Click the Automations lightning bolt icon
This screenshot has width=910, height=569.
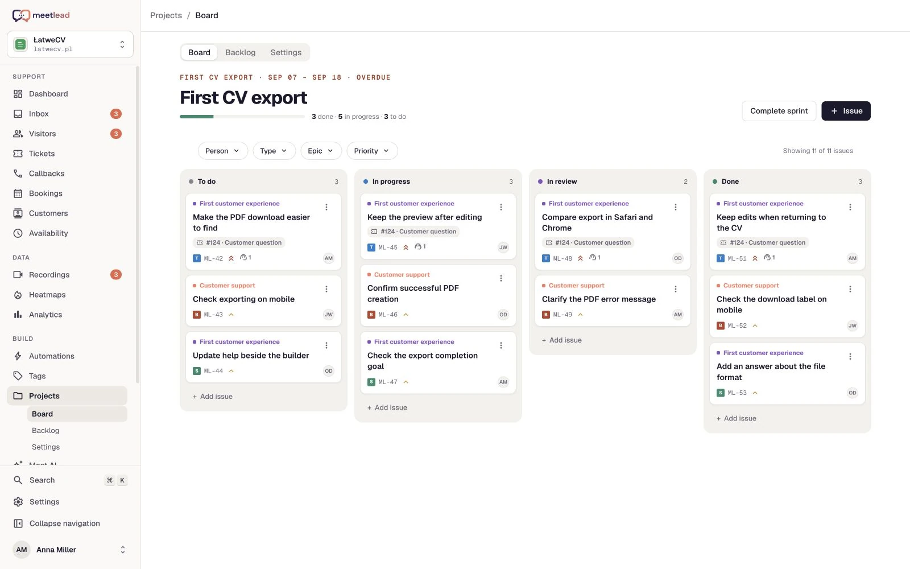coord(18,356)
